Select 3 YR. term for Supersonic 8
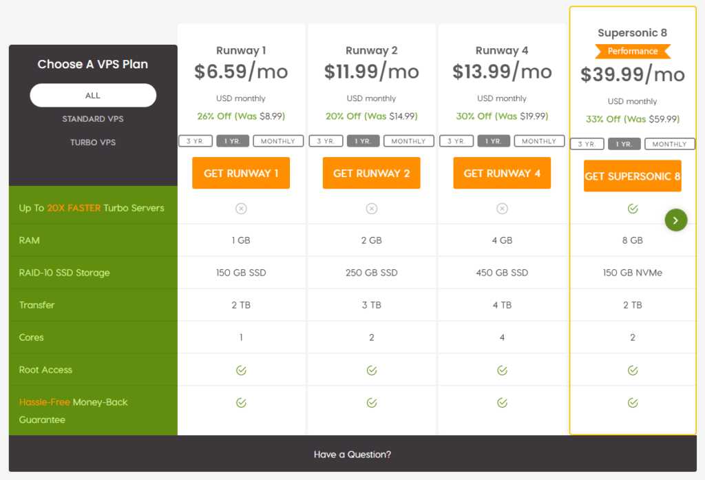Screen dimensions: 705x480 point(587,144)
